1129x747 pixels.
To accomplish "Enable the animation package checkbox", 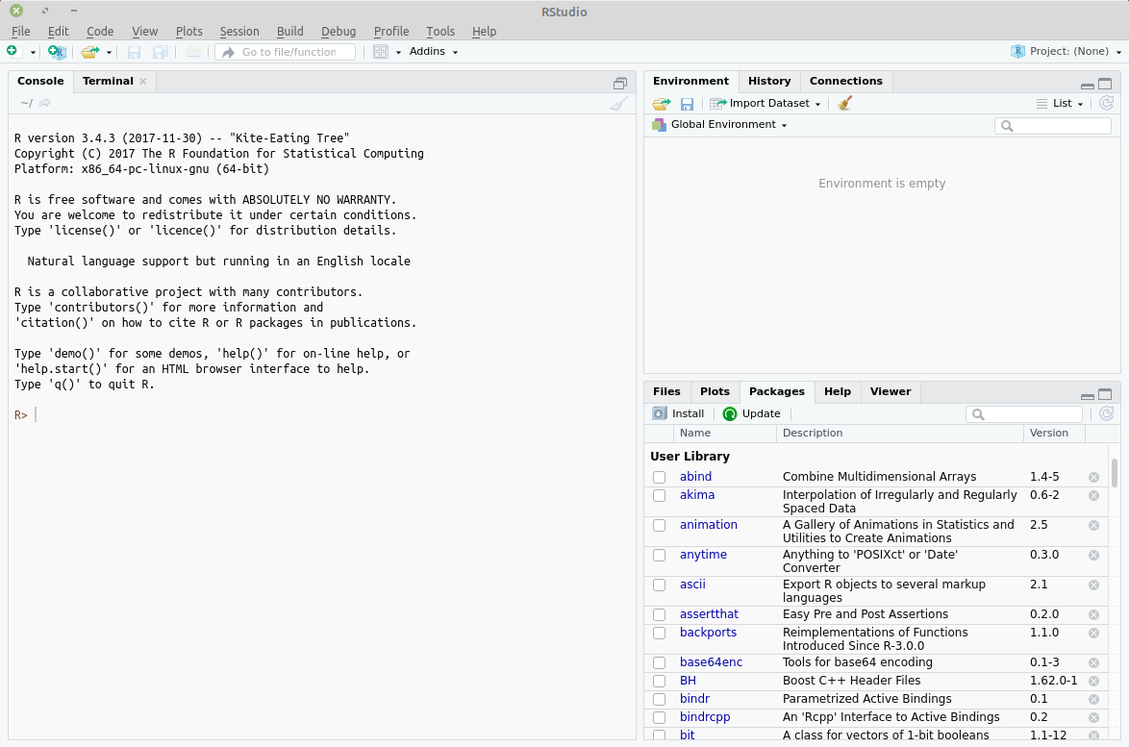I will [659, 526].
